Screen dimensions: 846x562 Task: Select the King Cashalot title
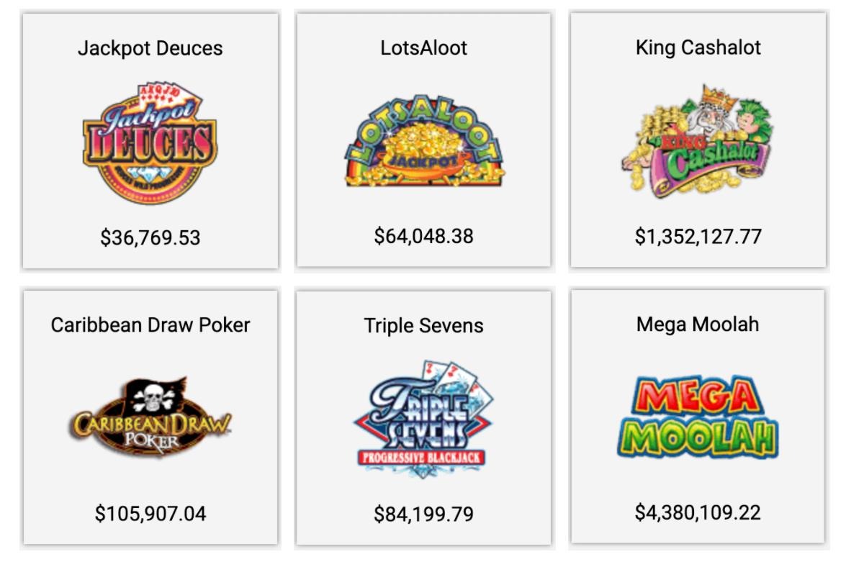pos(698,48)
